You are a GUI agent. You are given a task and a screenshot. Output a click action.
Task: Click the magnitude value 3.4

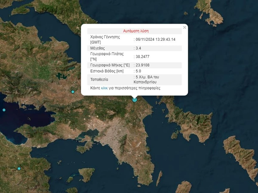tap(139, 48)
